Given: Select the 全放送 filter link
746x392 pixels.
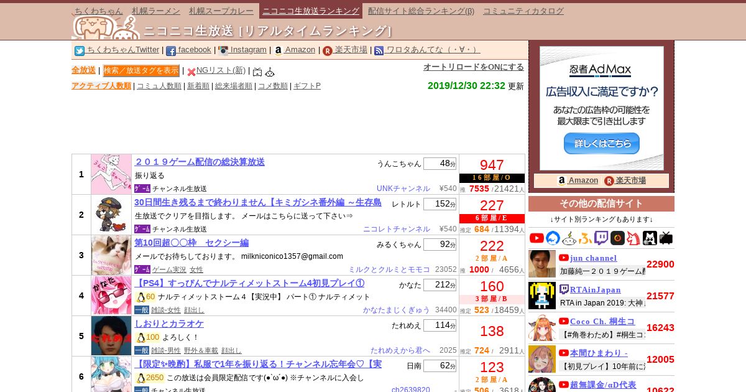Looking at the screenshot, I should point(83,70).
